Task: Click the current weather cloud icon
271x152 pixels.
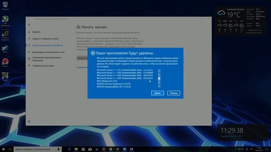Action: pos(221,13)
